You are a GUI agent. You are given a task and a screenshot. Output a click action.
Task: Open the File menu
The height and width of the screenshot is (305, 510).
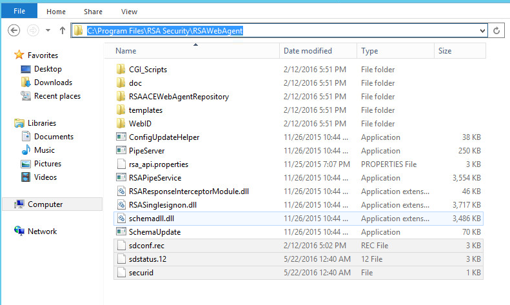(19, 11)
